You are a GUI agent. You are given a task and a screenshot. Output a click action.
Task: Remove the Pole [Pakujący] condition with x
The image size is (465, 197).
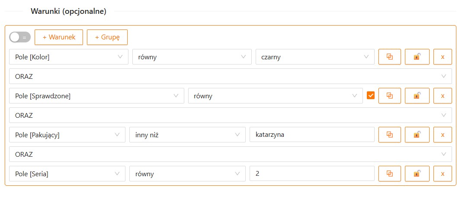click(x=442, y=135)
